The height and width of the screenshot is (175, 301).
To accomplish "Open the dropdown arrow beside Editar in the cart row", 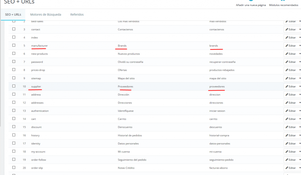I will [300, 119].
